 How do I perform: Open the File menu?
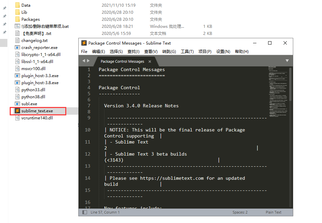tap(84, 51)
